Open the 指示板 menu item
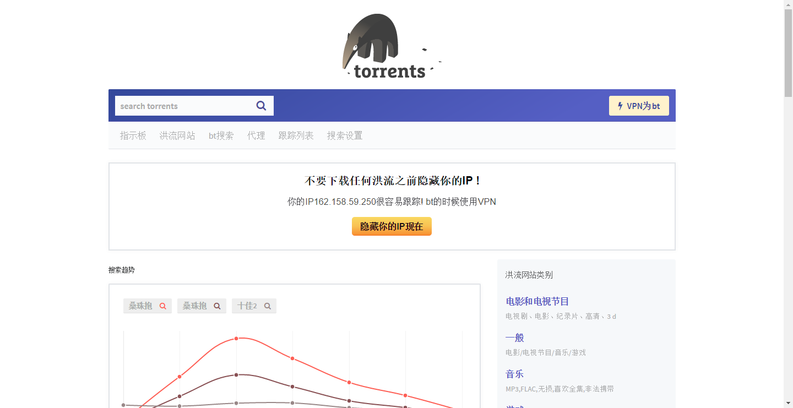 click(x=133, y=135)
